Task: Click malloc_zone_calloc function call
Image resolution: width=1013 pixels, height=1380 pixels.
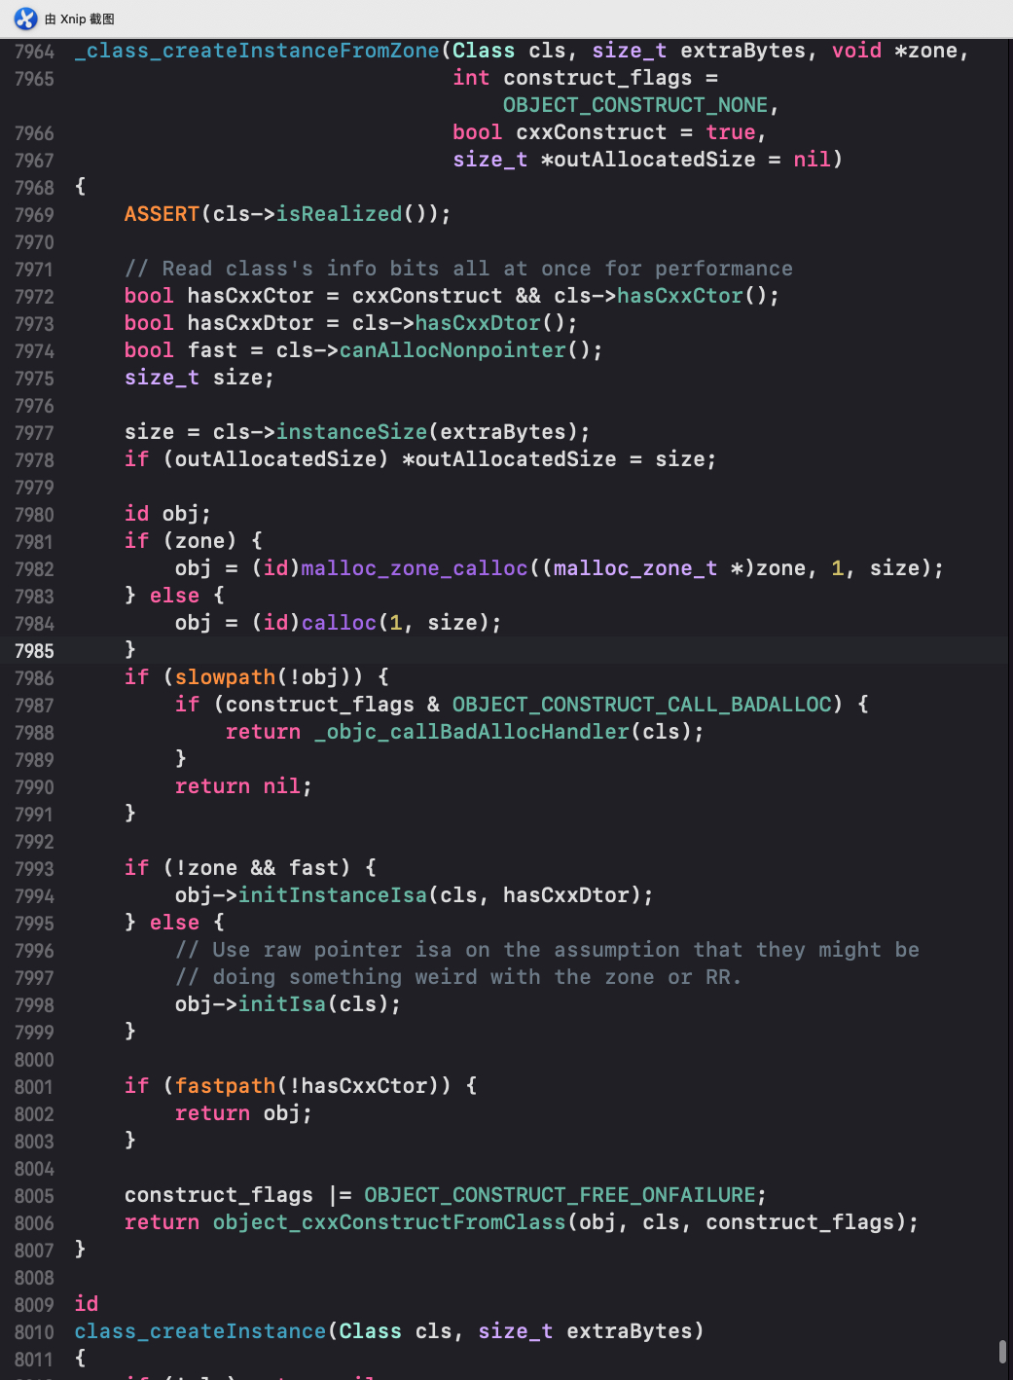Action: [415, 568]
